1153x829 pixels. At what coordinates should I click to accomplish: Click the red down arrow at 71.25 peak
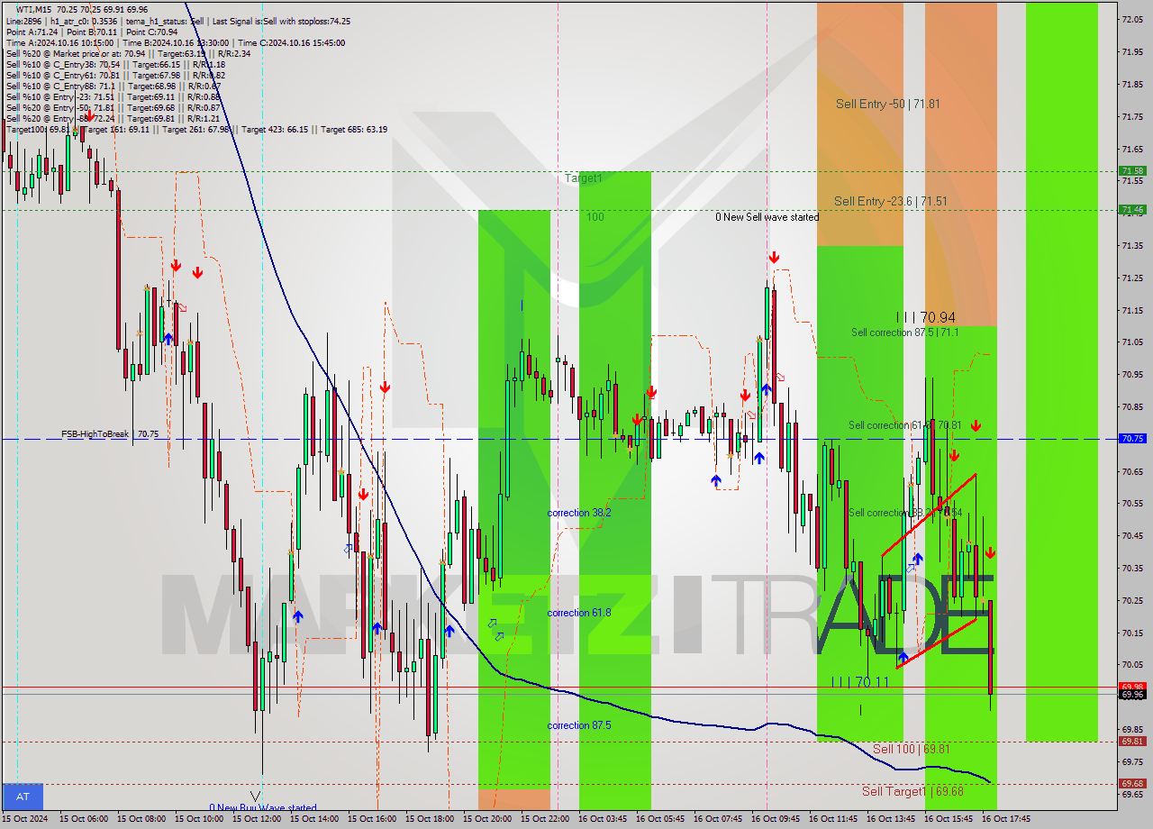click(x=774, y=258)
